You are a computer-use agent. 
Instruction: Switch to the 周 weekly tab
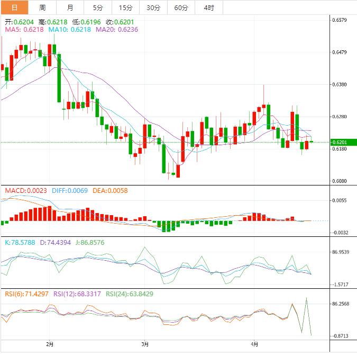(x=42, y=7)
